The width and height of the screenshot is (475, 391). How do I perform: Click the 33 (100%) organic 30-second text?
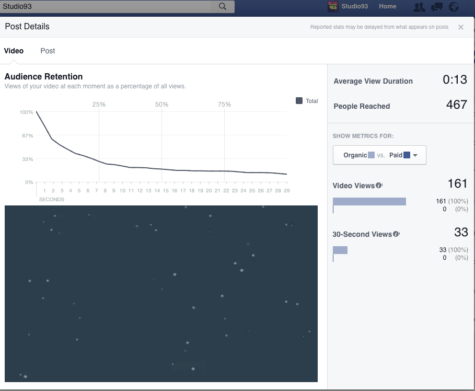[x=454, y=250]
